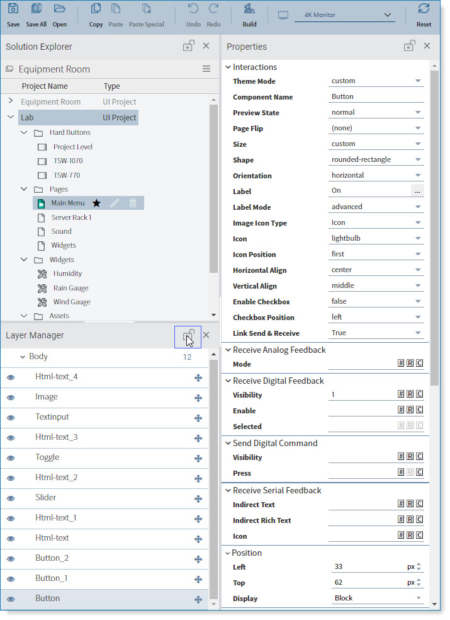Expand the Equipment Room project tree node
This screenshot has height=620, width=450.
tap(11, 101)
